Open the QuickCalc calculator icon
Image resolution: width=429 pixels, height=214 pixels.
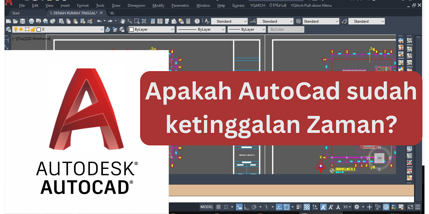[x=188, y=21]
